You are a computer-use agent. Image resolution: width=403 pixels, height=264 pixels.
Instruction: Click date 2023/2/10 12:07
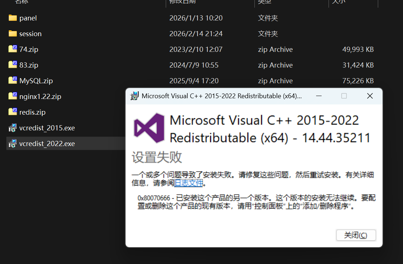196,49
